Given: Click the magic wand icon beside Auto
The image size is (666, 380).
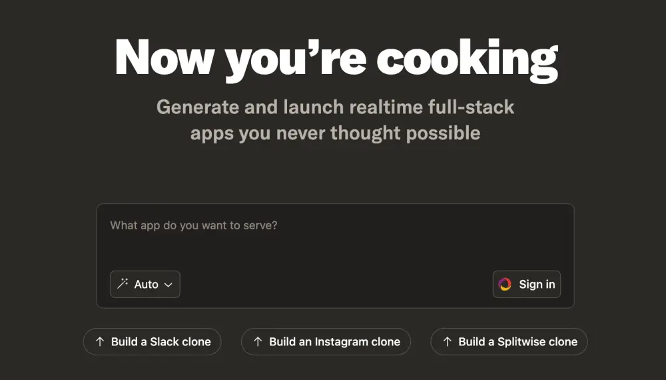Looking at the screenshot, I should (123, 283).
